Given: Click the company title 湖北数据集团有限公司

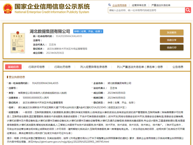Looking at the screenshot, I should click(50, 31).
